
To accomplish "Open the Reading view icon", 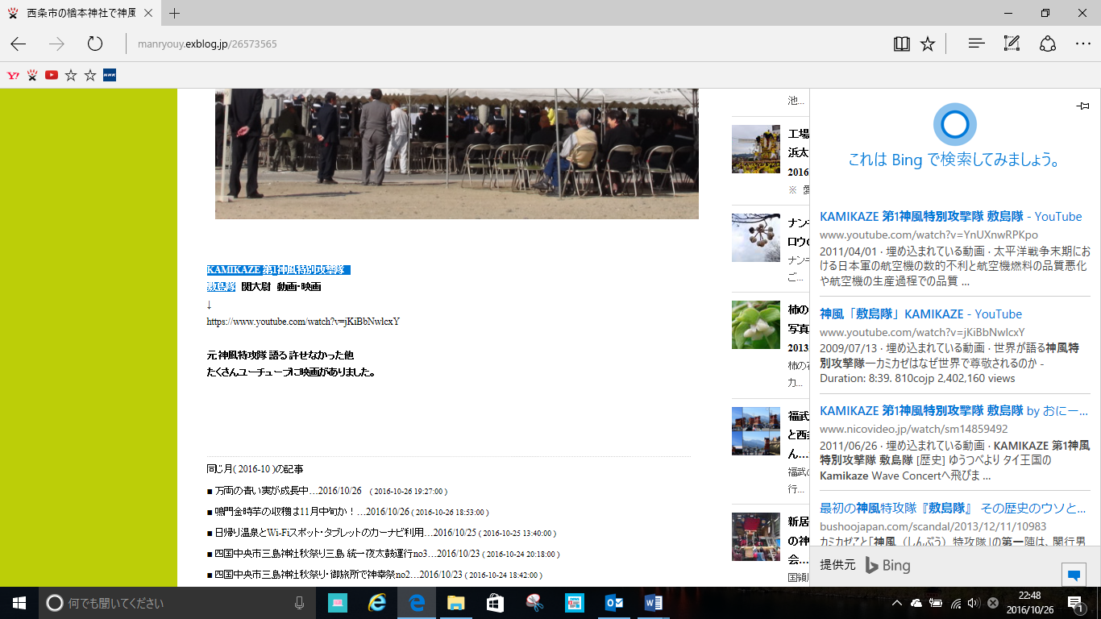I will [902, 44].
